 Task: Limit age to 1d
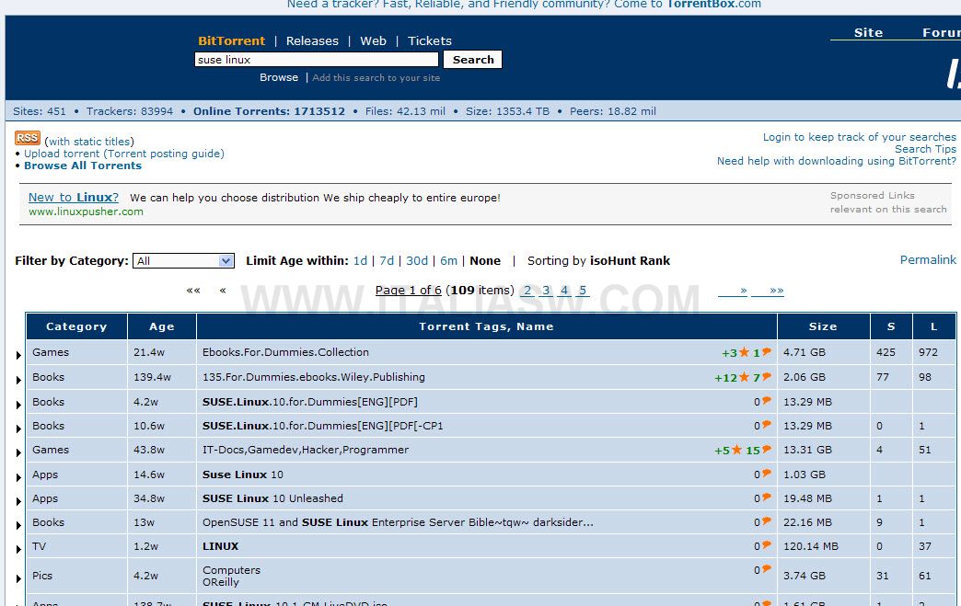click(360, 261)
